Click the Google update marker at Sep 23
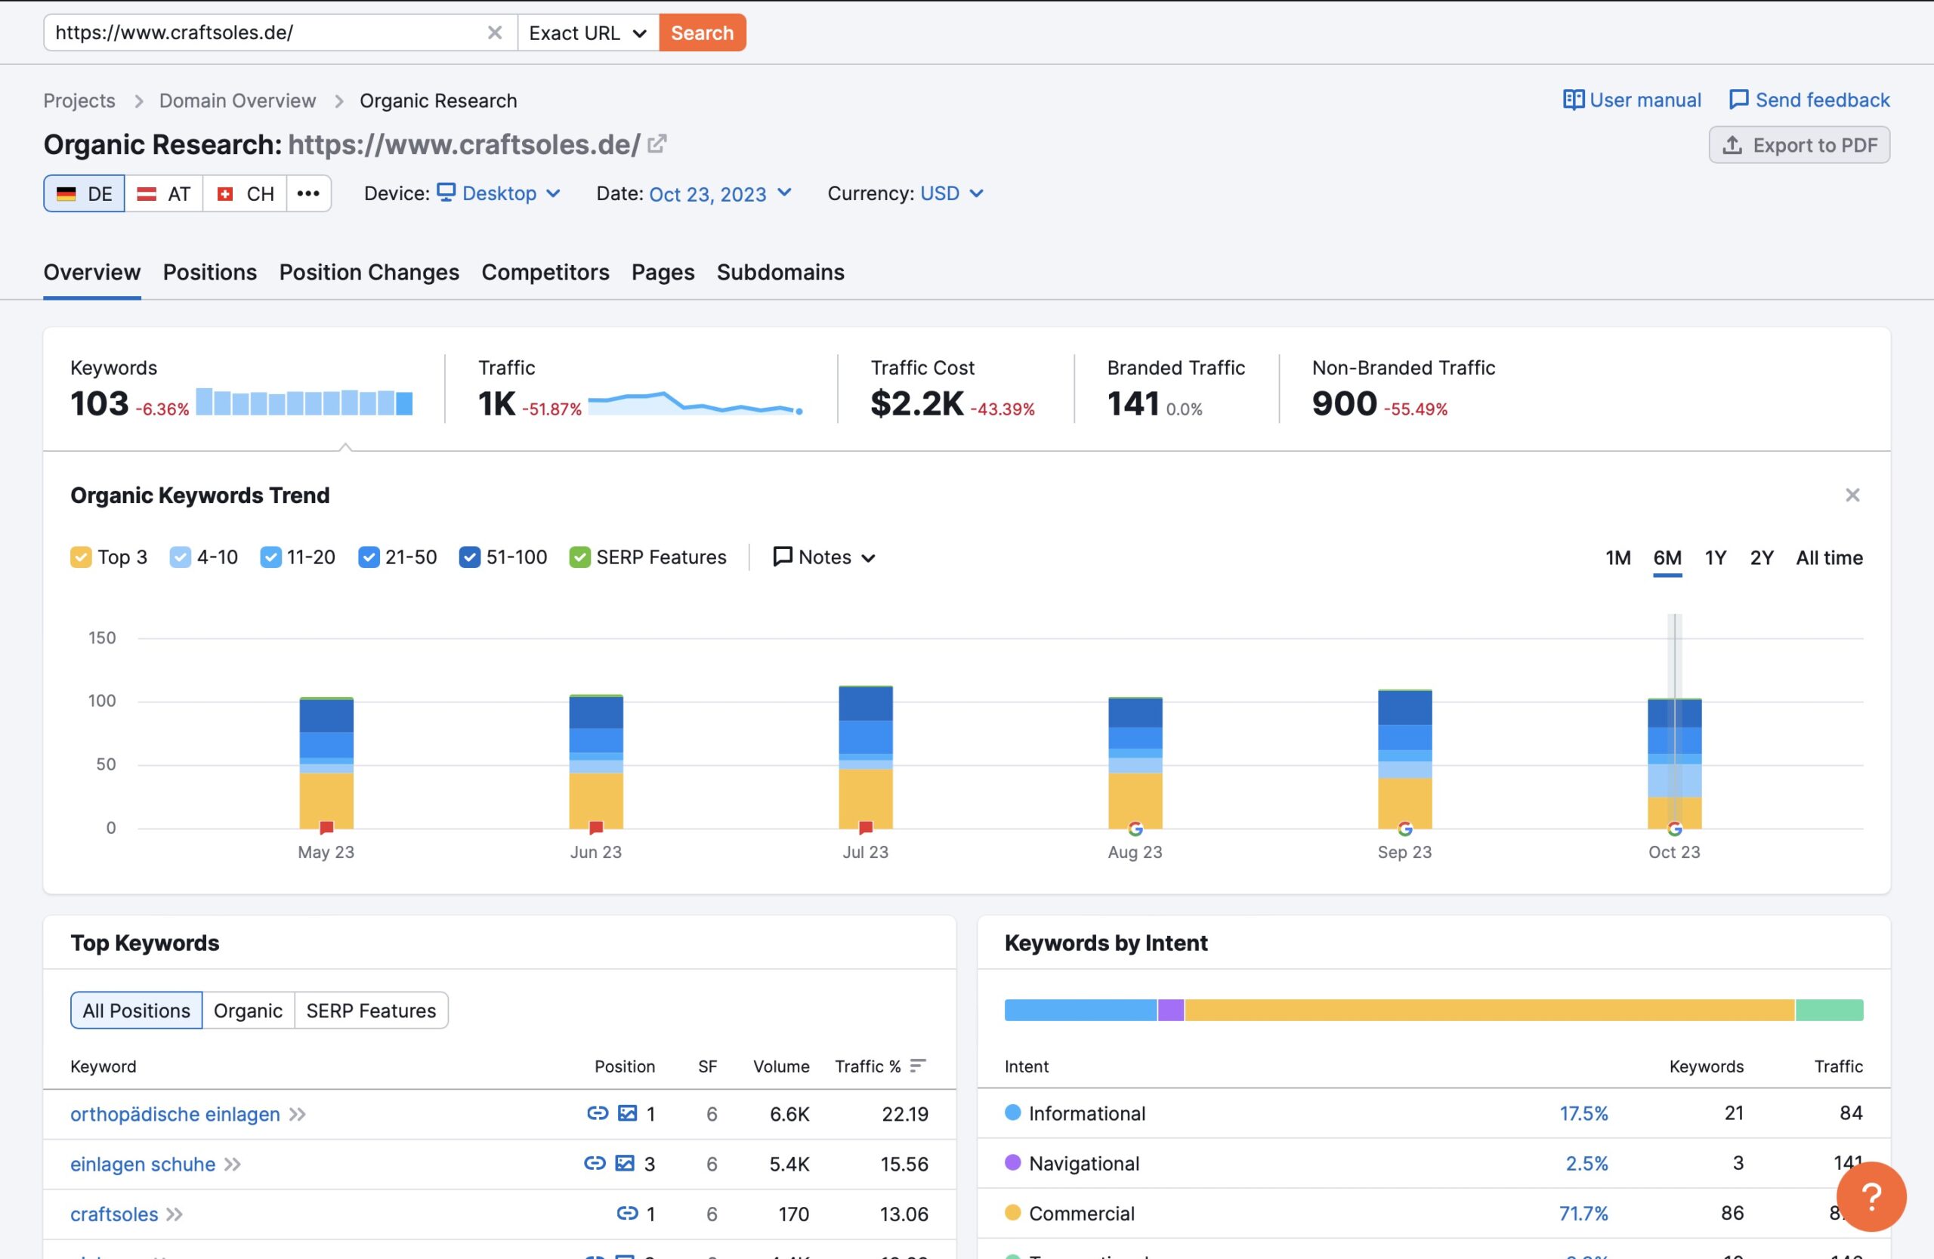 (1405, 829)
